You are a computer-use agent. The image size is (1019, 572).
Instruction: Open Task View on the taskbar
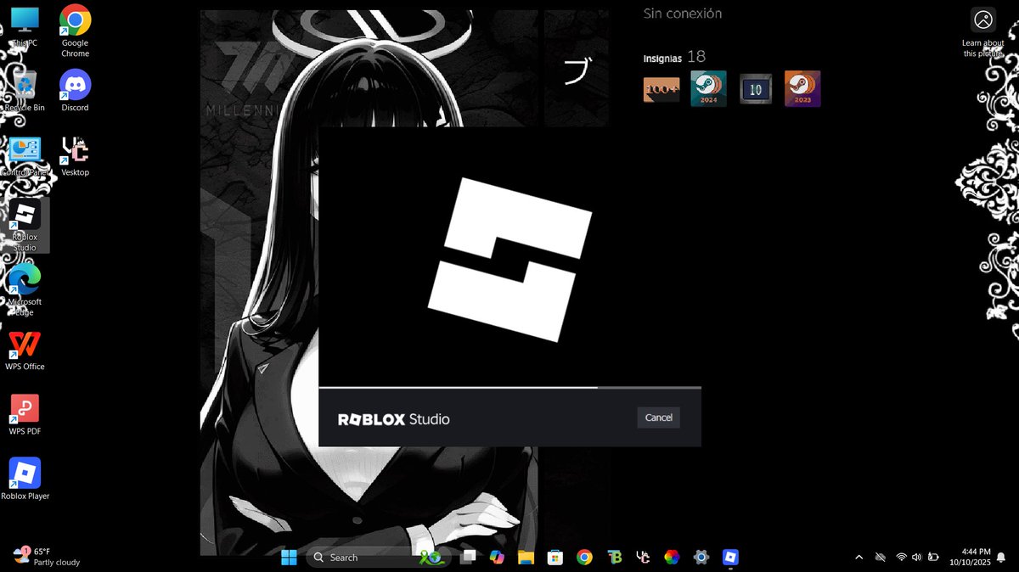(x=468, y=558)
